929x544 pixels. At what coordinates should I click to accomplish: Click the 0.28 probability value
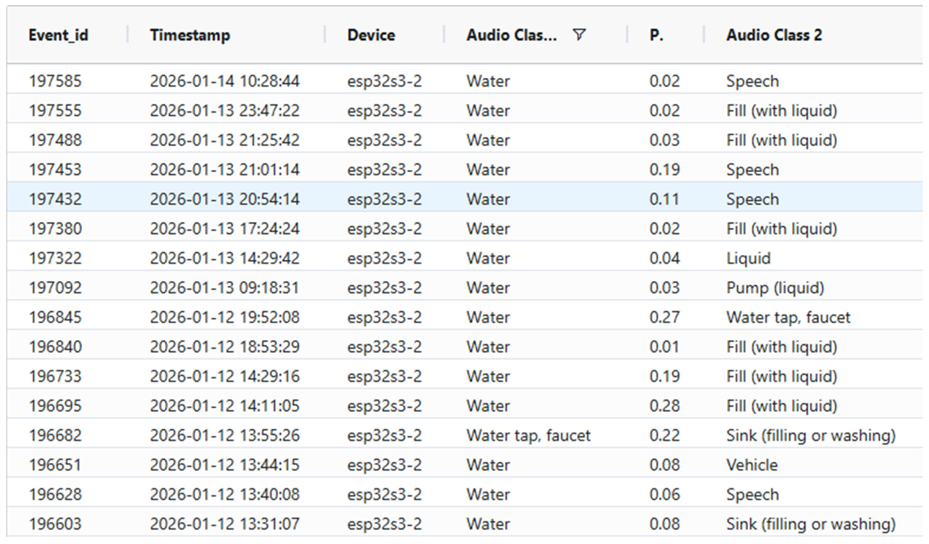click(x=664, y=405)
